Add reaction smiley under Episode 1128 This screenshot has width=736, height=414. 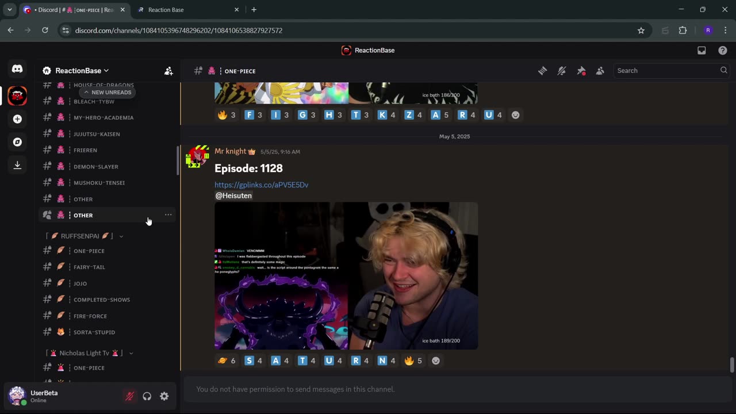436,361
